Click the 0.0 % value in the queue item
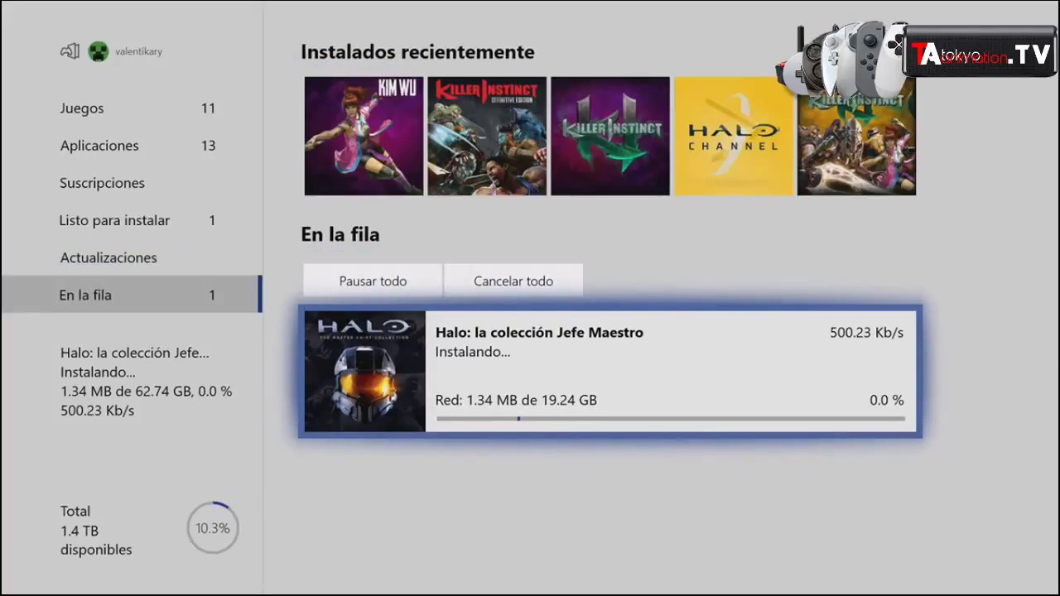Viewport: 1060px width, 596px height. pos(886,400)
